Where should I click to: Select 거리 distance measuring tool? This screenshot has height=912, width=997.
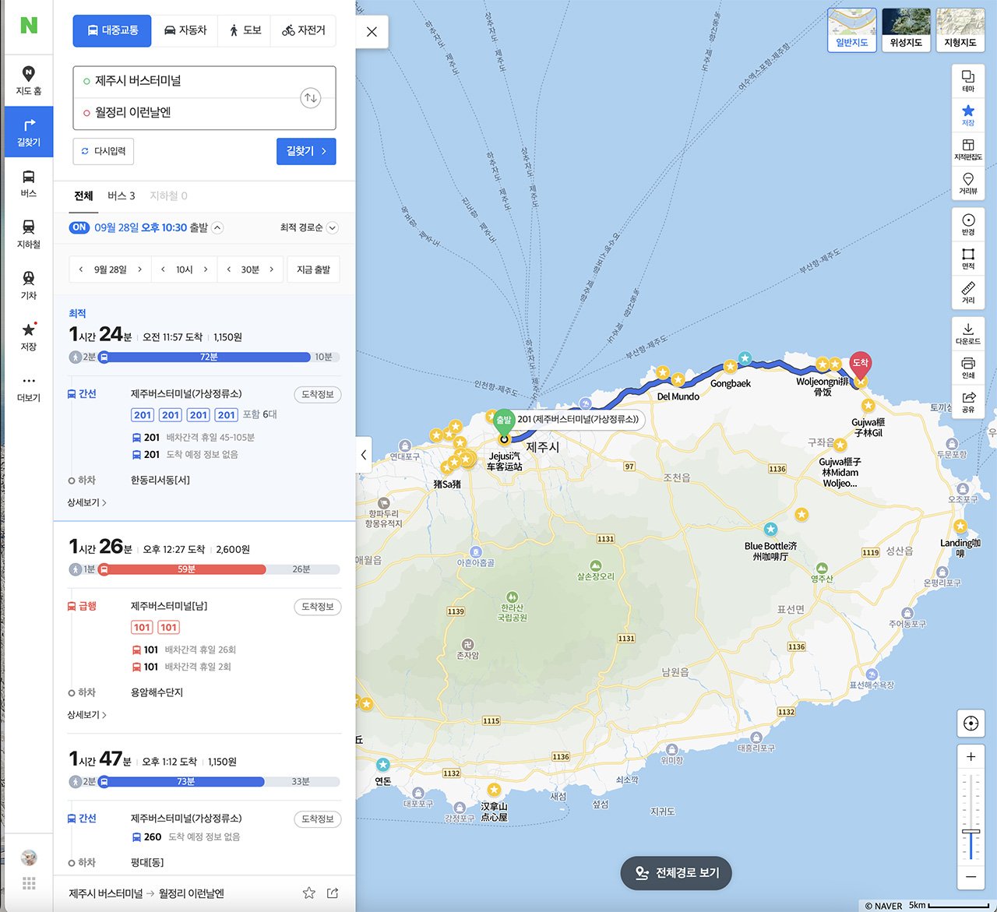[968, 293]
